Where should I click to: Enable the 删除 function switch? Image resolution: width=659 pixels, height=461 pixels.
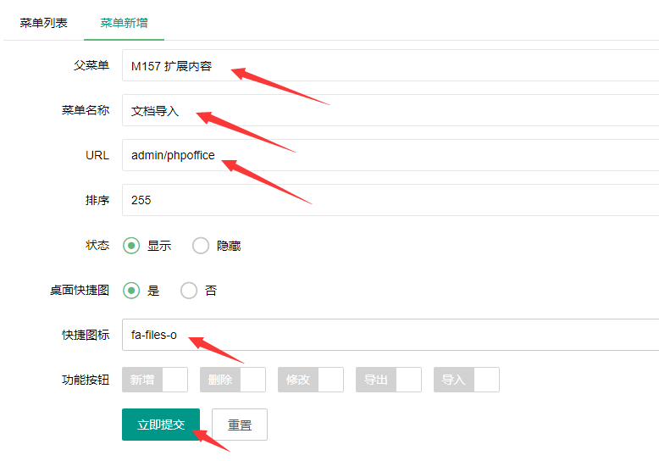pyautogui.click(x=233, y=380)
